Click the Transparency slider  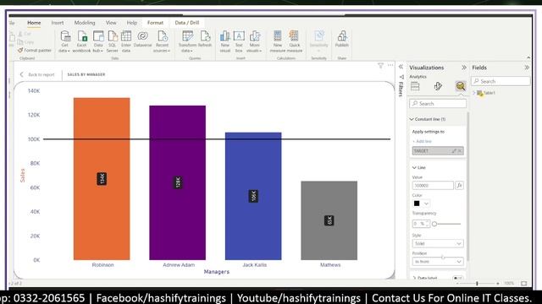point(447,224)
